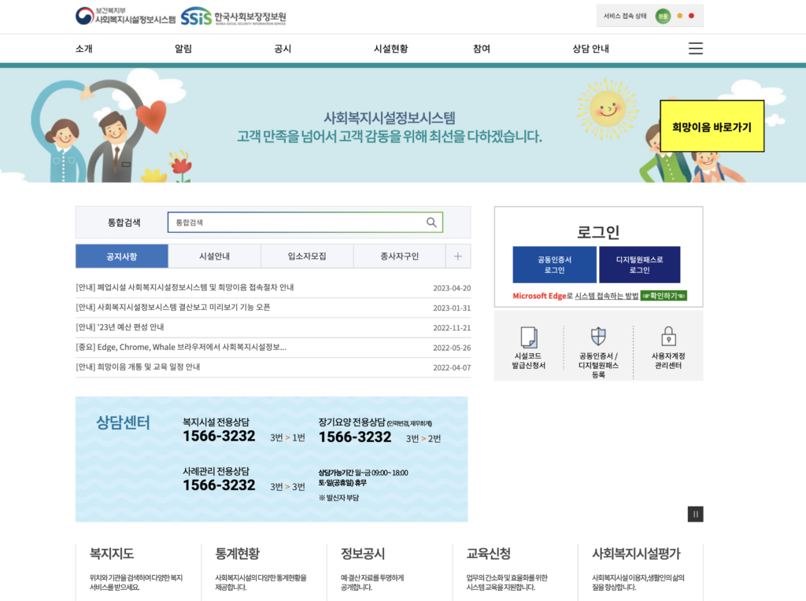Viewport: 806px width, 601px height.
Task: Click the green 확인하기 badge icon
Action: (664, 297)
